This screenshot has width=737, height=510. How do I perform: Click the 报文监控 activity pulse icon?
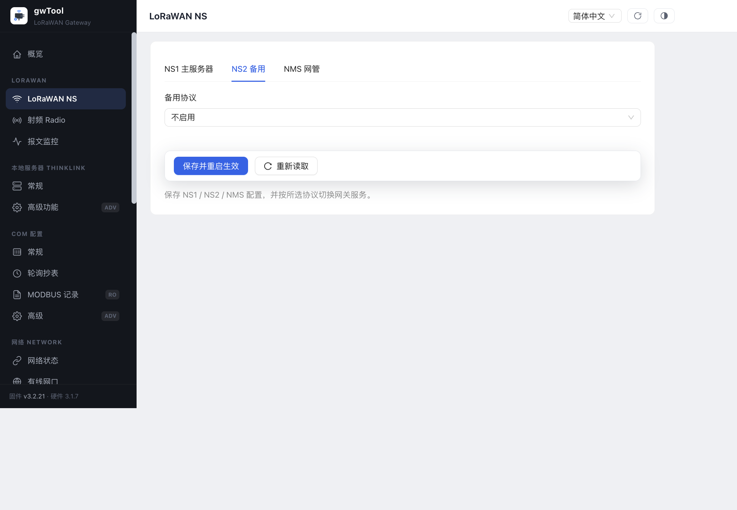point(17,142)
